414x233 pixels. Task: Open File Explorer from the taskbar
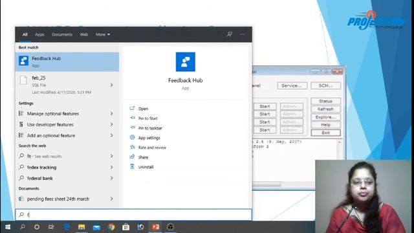point(82,227)
